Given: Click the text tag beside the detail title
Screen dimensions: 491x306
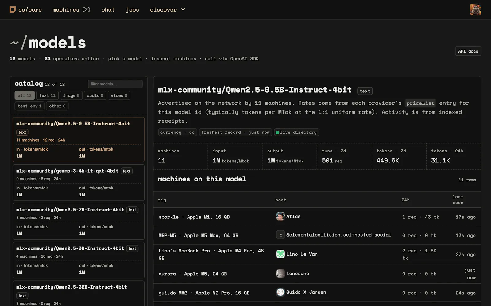Looking at the screenshot, I should click(x=365, y=91).
